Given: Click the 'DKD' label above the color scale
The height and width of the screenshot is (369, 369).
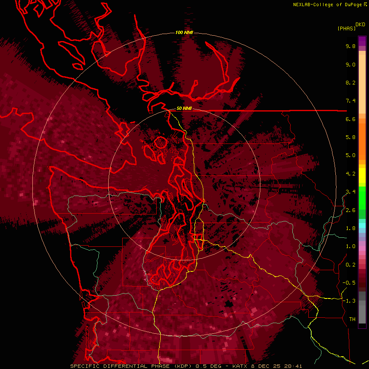Looking at the screenshot, I should [360, 25].
